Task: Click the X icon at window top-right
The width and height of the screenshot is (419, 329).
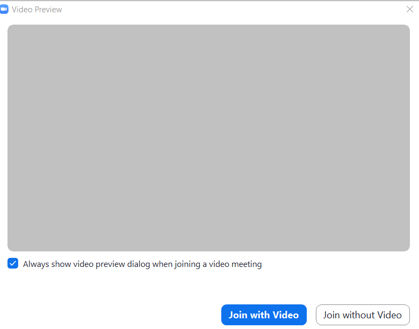Action: (410, 9)
